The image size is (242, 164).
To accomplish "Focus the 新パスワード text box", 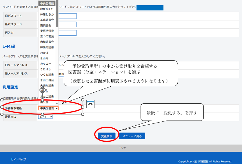I will click(x=68, y=24).
